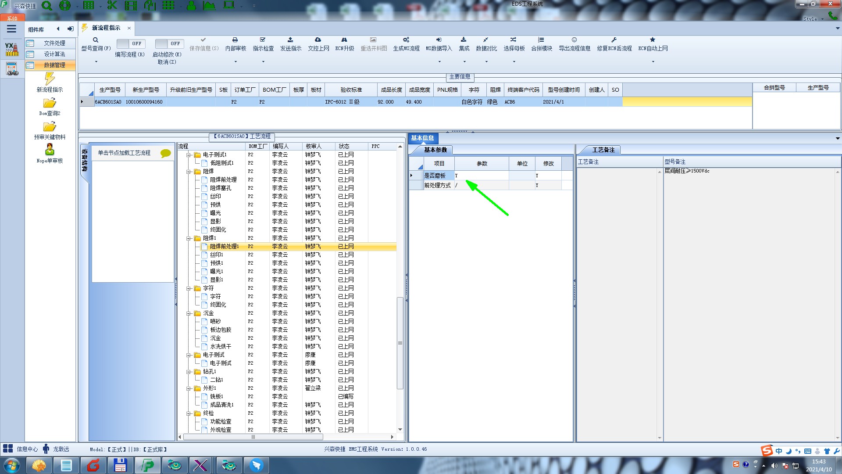Image resolution: width=842 pixels, height=474 pixels.
Task: Click the 修复ECN丢流程 wrench icon
Action: point(614,40)
